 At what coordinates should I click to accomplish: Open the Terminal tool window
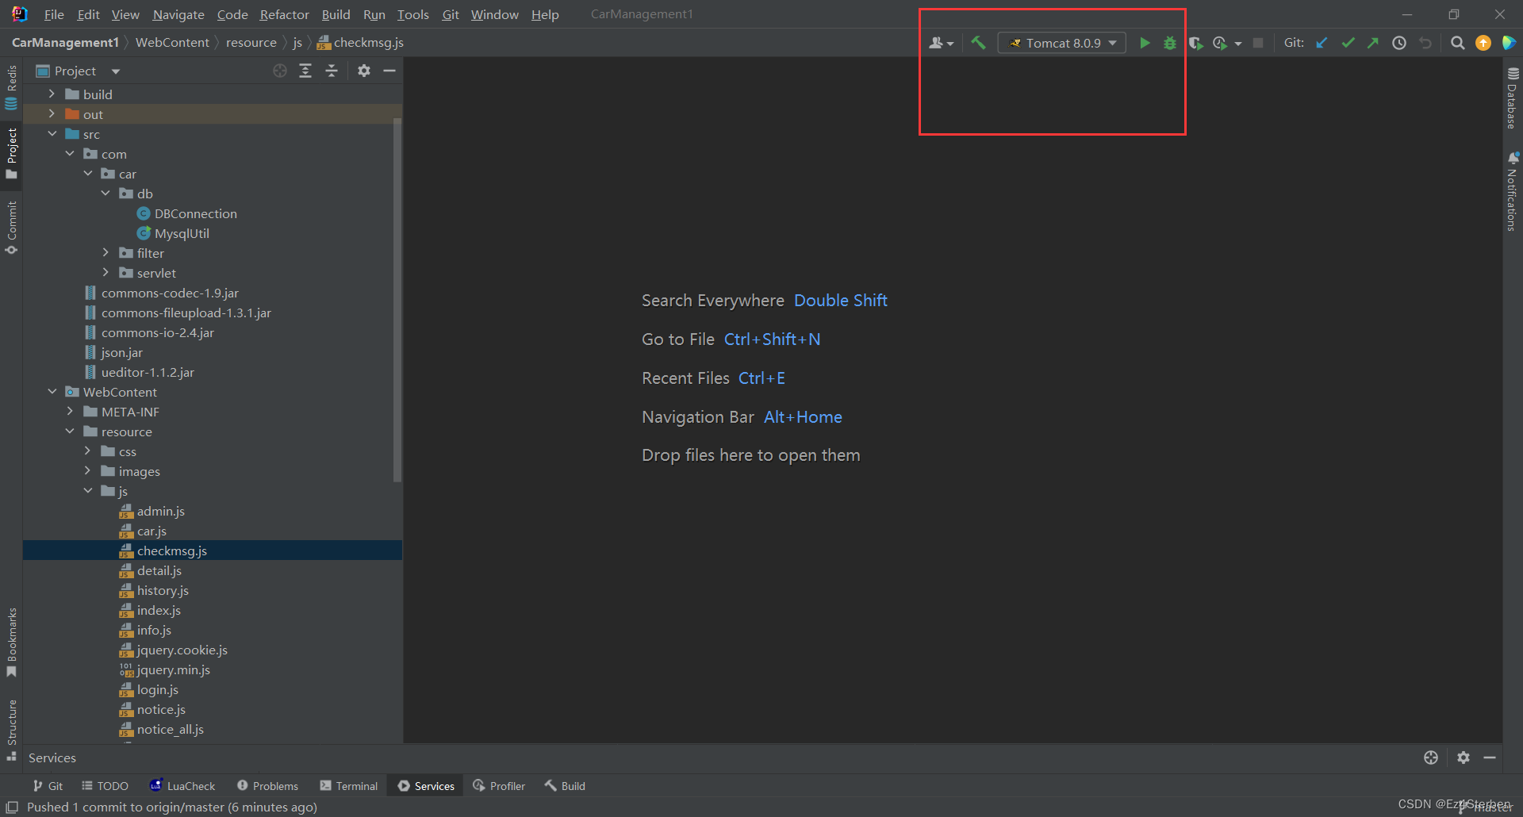coord(348,785)
